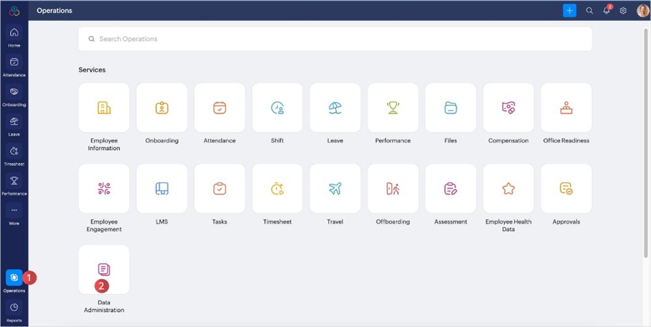
Task: Click the Search Operations field
Action: (335, 39)
